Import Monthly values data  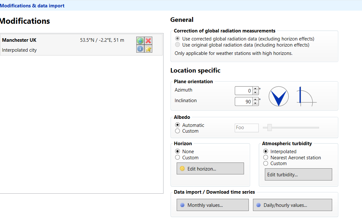click(213, 205)
